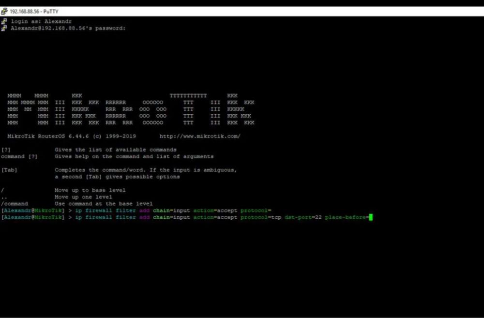Click the '/command' help entry
The height and width of the screenshot is (318, 484).
[15, 204]
